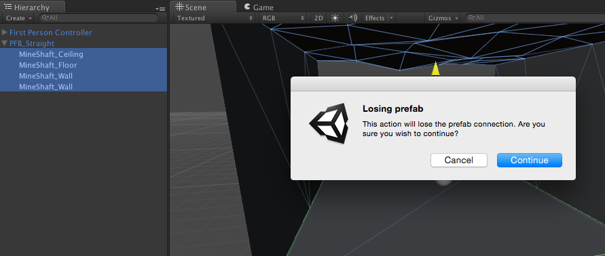Open the Textured draw mode dropdown
This screenshot has height=256, width=605.
(x=215, y=18)
